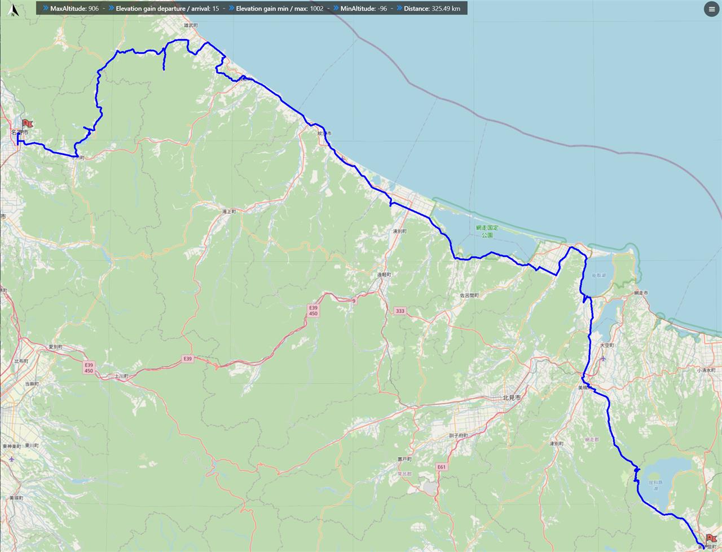Click the airport icon near 大空町
This screenshot has width=722, height=552.
coord(603,358)
